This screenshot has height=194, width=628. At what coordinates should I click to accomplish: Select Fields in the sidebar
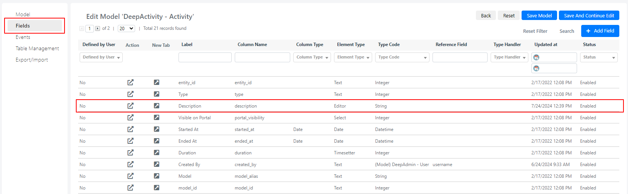click(x=34, y=26)
